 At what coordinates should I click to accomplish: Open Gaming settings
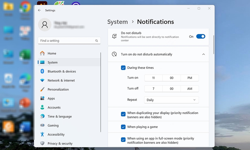point(69,125)
